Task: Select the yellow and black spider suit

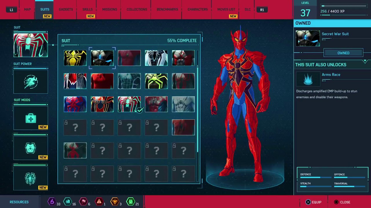Action: coord(75,58)
